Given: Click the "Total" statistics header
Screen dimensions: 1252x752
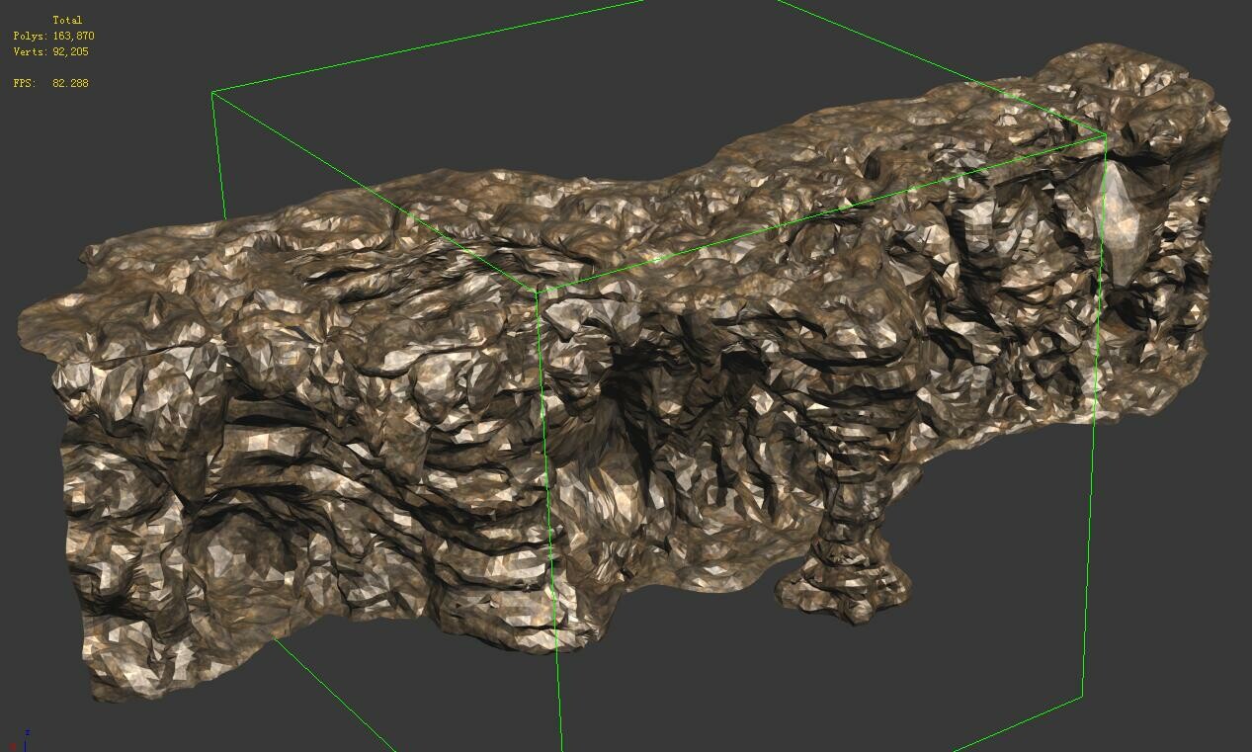Looking at the screenshot, I should (67, 20).
